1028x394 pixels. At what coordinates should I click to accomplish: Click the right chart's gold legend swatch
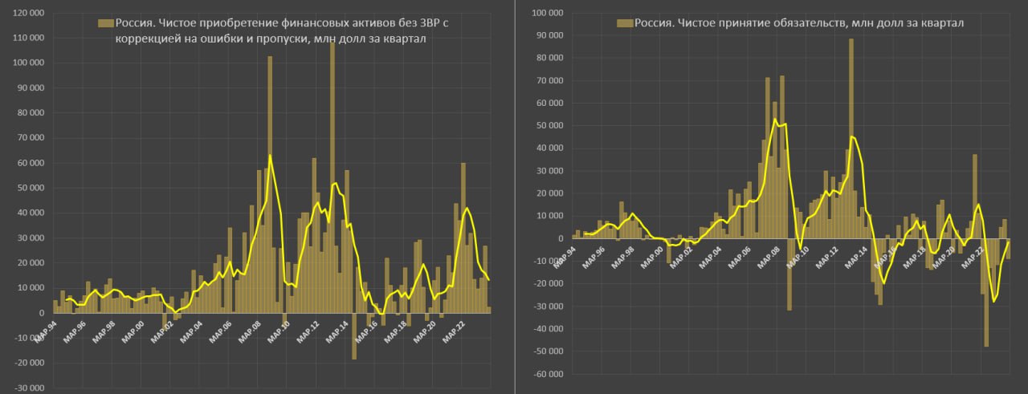click(625, 23)
